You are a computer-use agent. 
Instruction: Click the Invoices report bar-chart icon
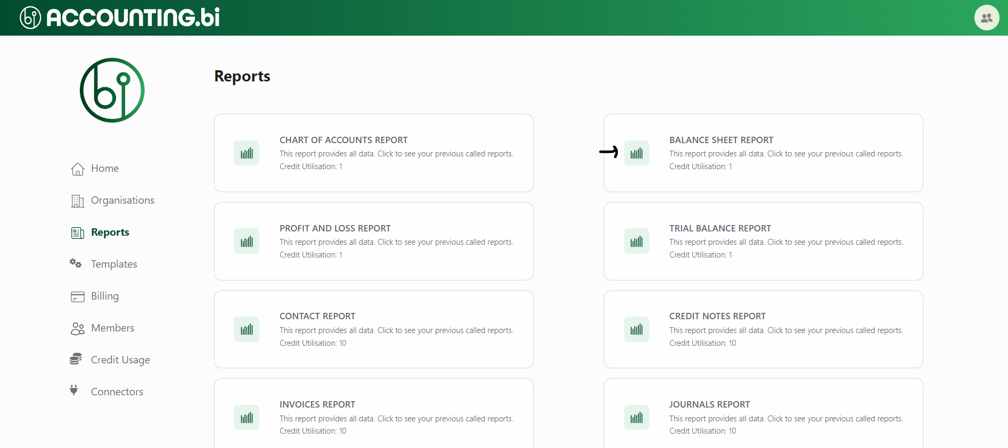247,418
